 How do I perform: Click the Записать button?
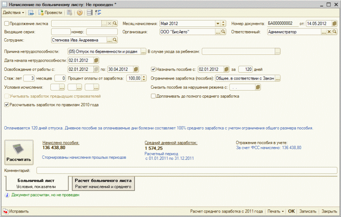(308, 211)
